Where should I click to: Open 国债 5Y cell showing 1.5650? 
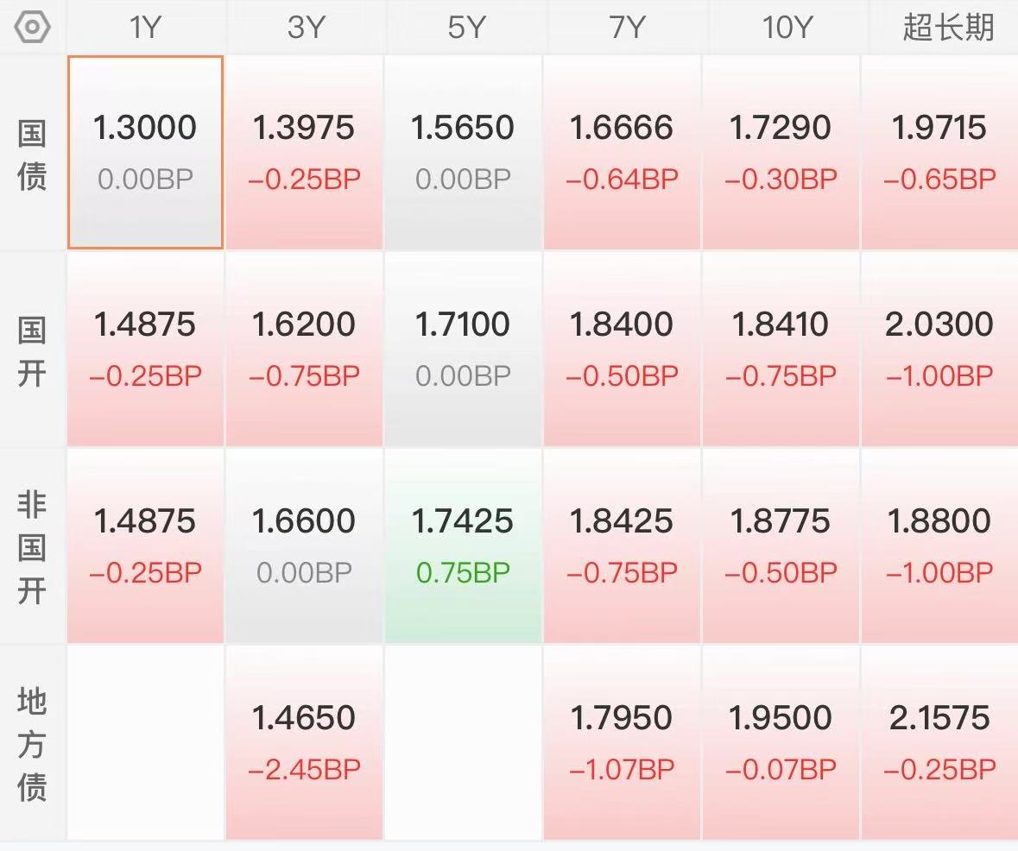click(463, 152)
